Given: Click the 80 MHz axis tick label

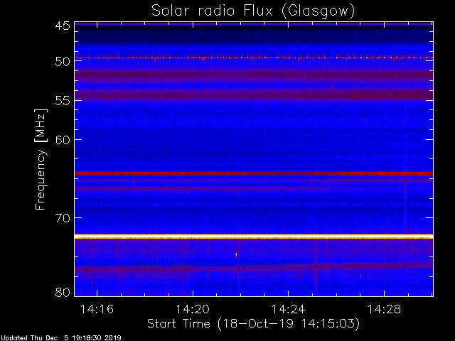Looking at the screenshot, I should 63,292.
